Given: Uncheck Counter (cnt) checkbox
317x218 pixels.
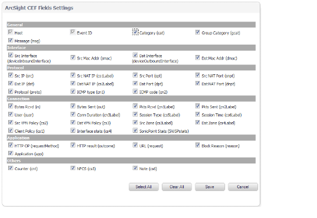Looking at the screenshot, I should point(10,168).
